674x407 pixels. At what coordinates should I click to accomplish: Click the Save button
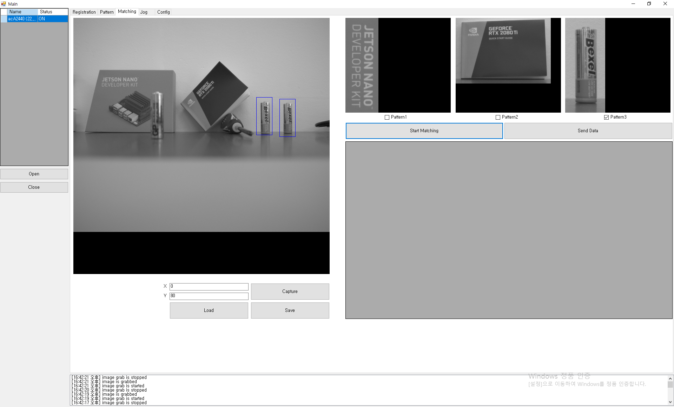[x=290, y=311]
